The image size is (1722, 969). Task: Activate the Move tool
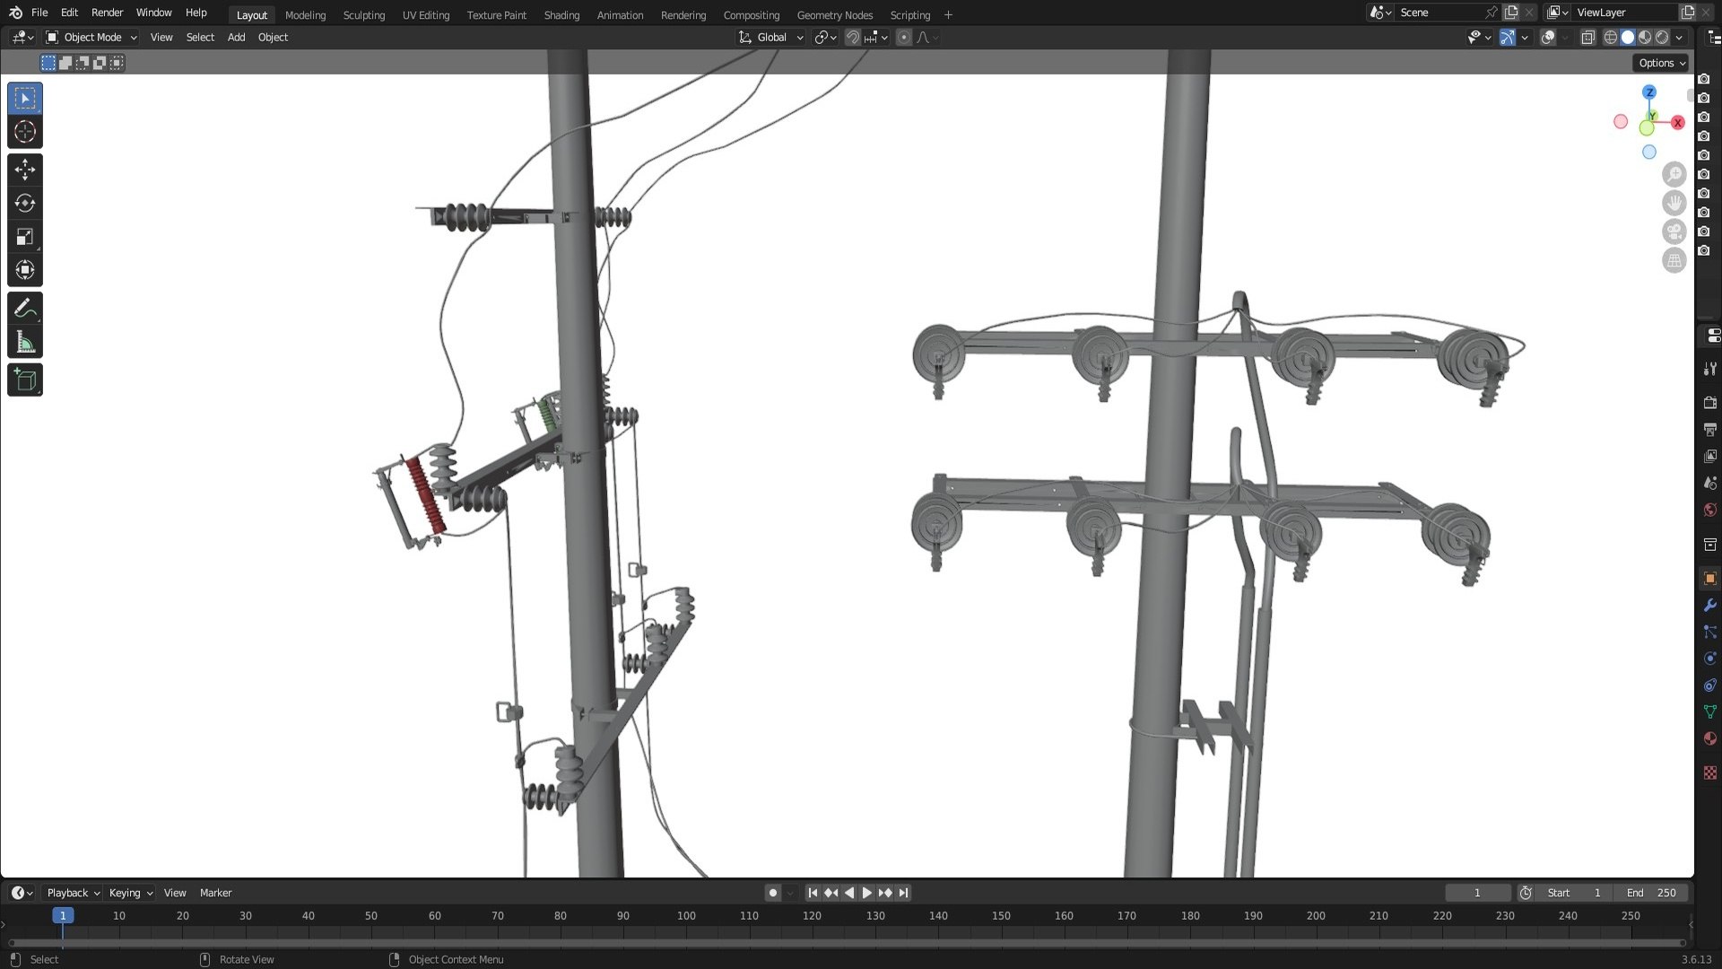pyautogui.click(x=25, y=170)
